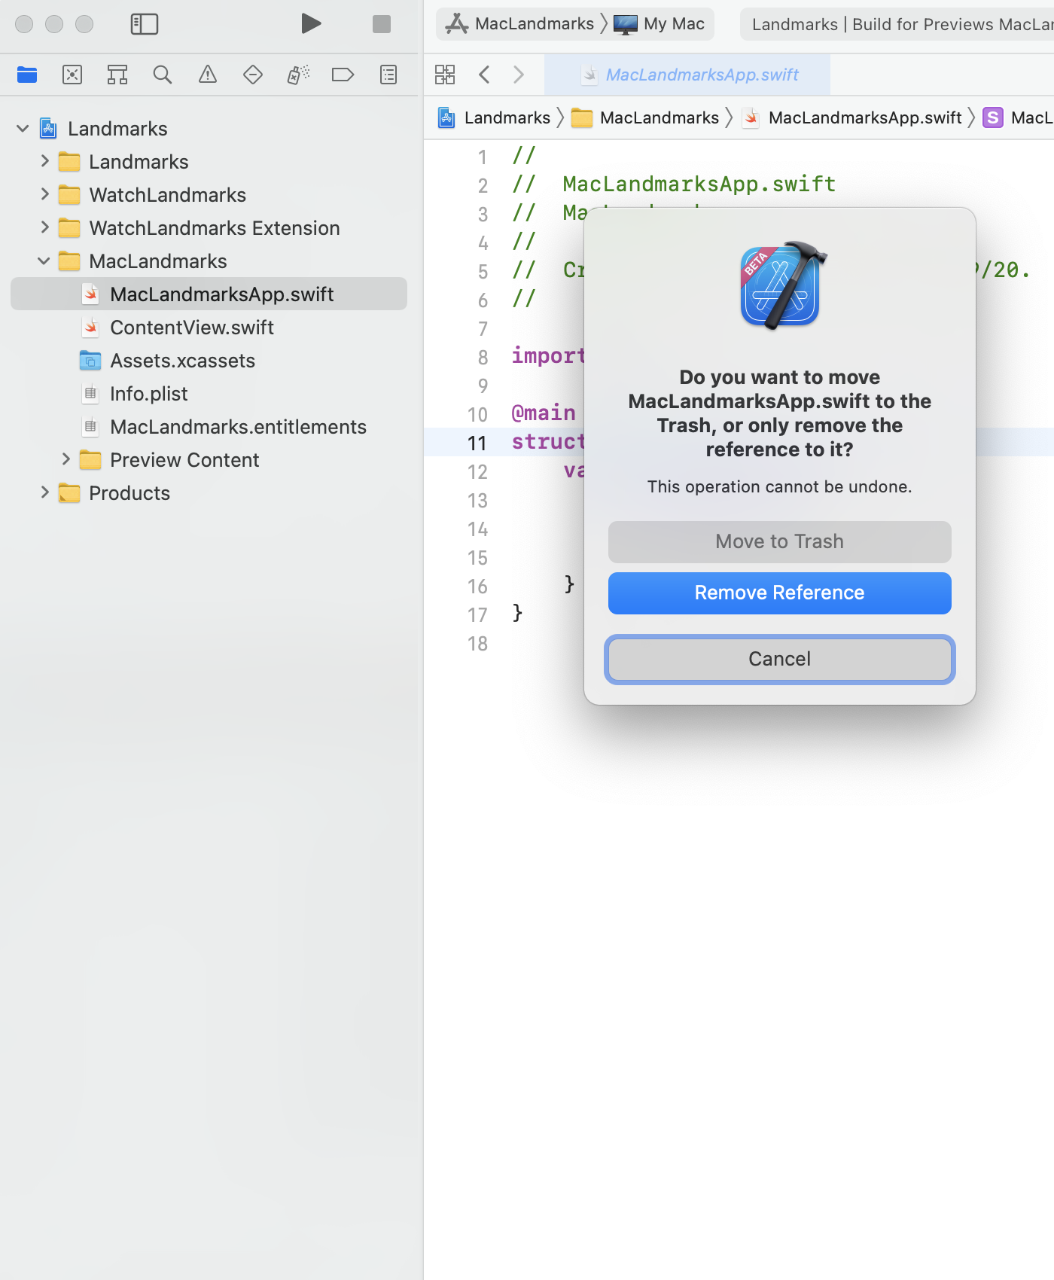Open the Symbol navigator icon
Screen dimensions: 1054x1280
click(117, 75)
